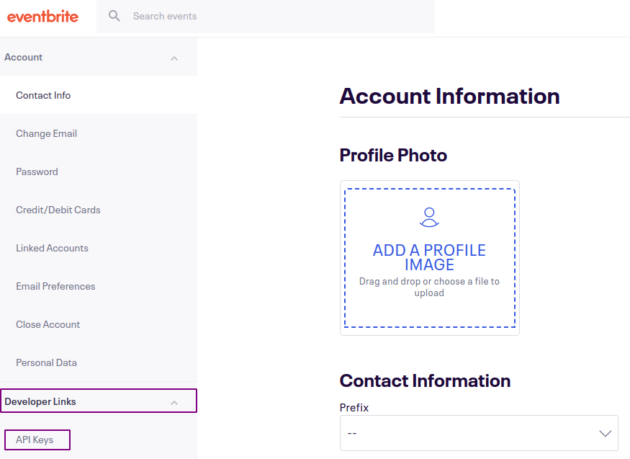
Task: Open Linked Accounts settings
Action: pos(52,248)
